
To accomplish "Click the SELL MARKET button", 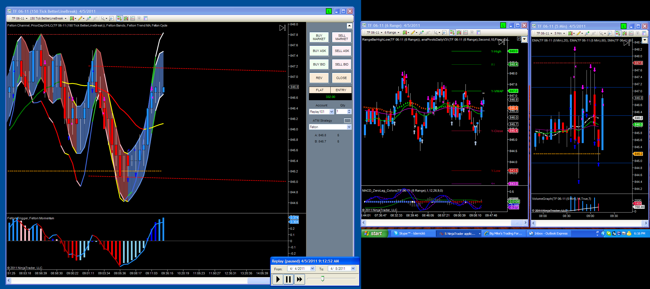I will pyautogui.click(x=342, y=37).
